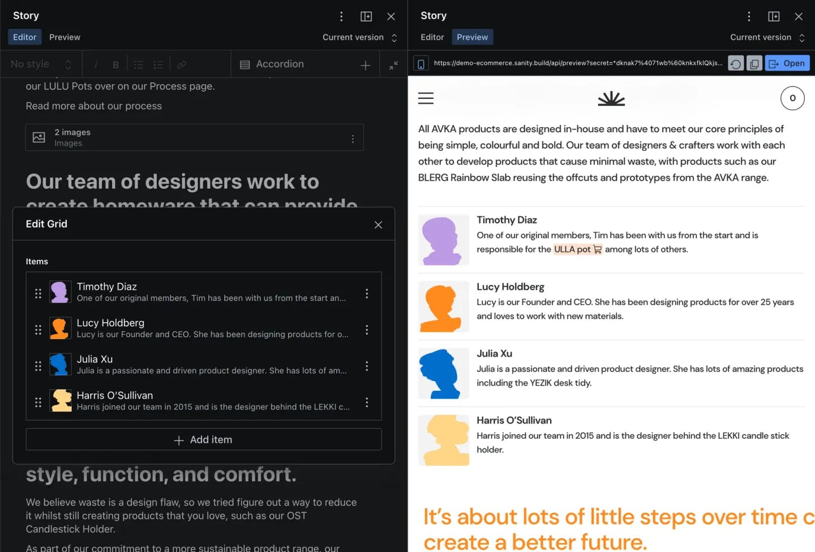Screen dimensions: 815x552
Task: Collapse the editor using the diagonal arrows icon
Action: tap(393, 64)
